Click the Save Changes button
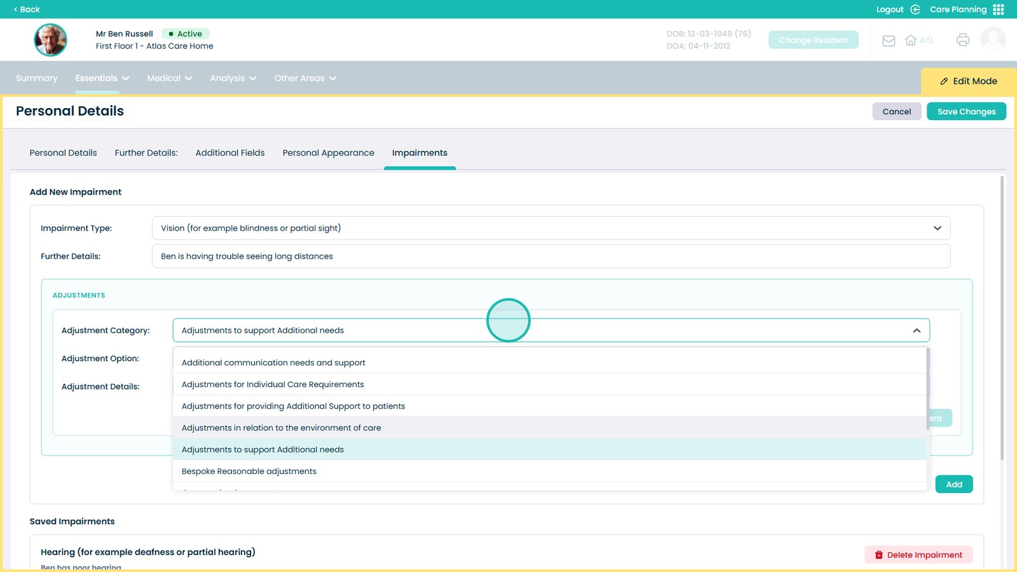Screen dimensions: 1017x572 [x=966, y=112]
